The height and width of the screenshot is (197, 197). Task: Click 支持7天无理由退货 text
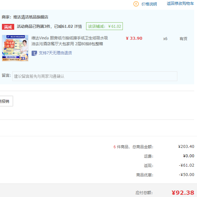pos(55,53)
